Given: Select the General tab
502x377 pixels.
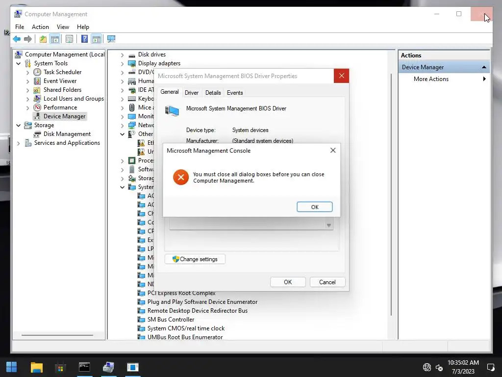Looking at the screenshot, I should click(169, 92).
